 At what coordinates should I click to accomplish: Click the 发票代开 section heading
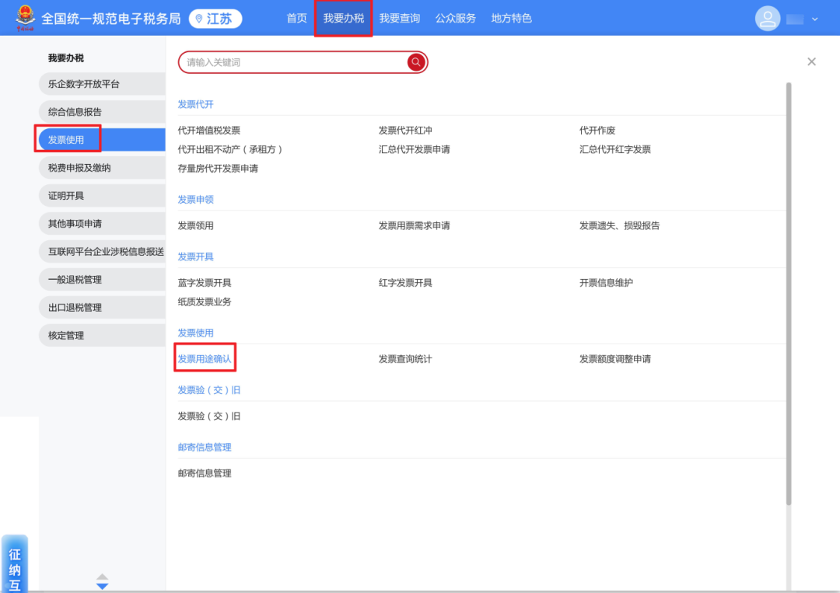(x=195, y=104)
